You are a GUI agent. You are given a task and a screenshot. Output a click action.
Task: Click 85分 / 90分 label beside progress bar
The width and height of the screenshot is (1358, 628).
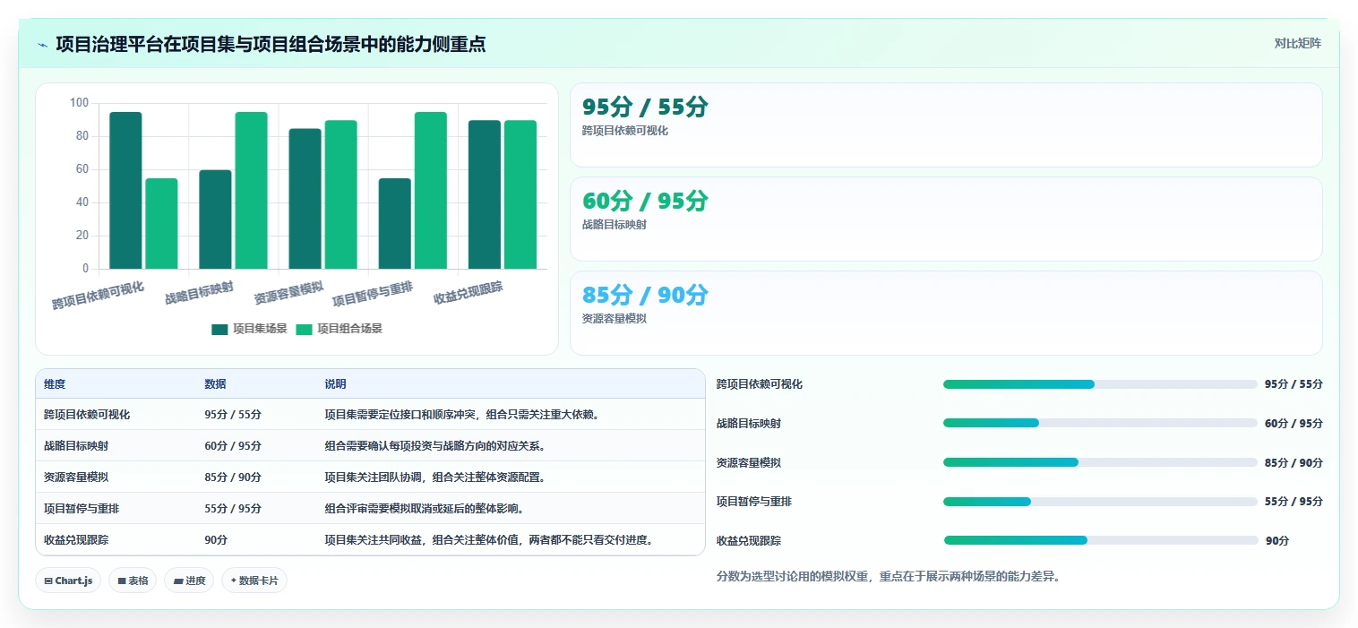pos(1294,462)
